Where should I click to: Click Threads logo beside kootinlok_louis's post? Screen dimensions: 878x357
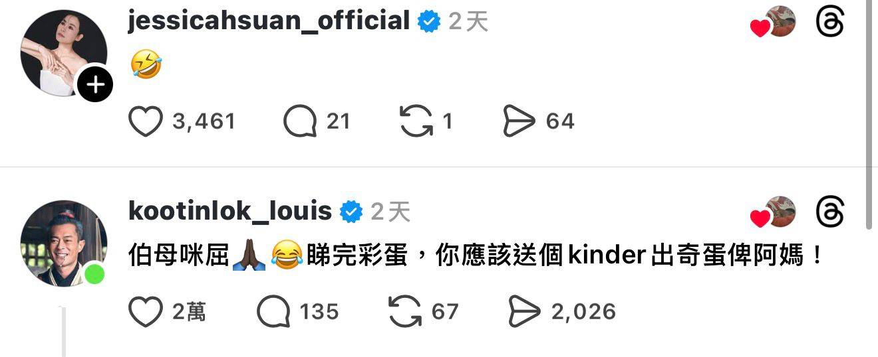point(830,214)
